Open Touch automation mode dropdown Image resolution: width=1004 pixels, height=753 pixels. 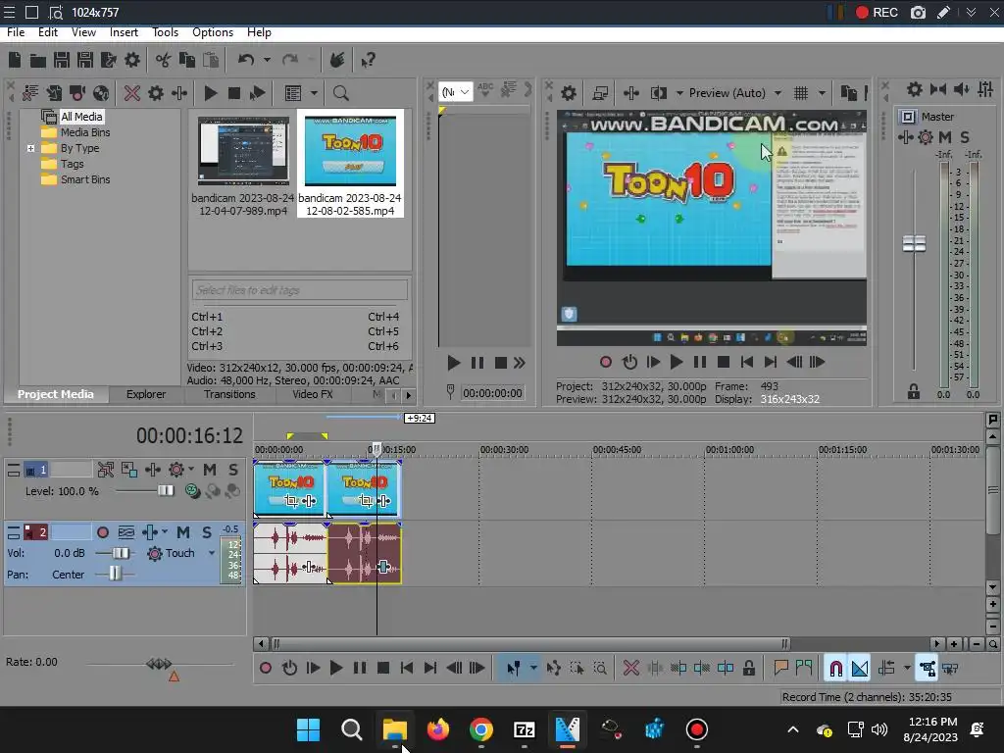[212, 553]
